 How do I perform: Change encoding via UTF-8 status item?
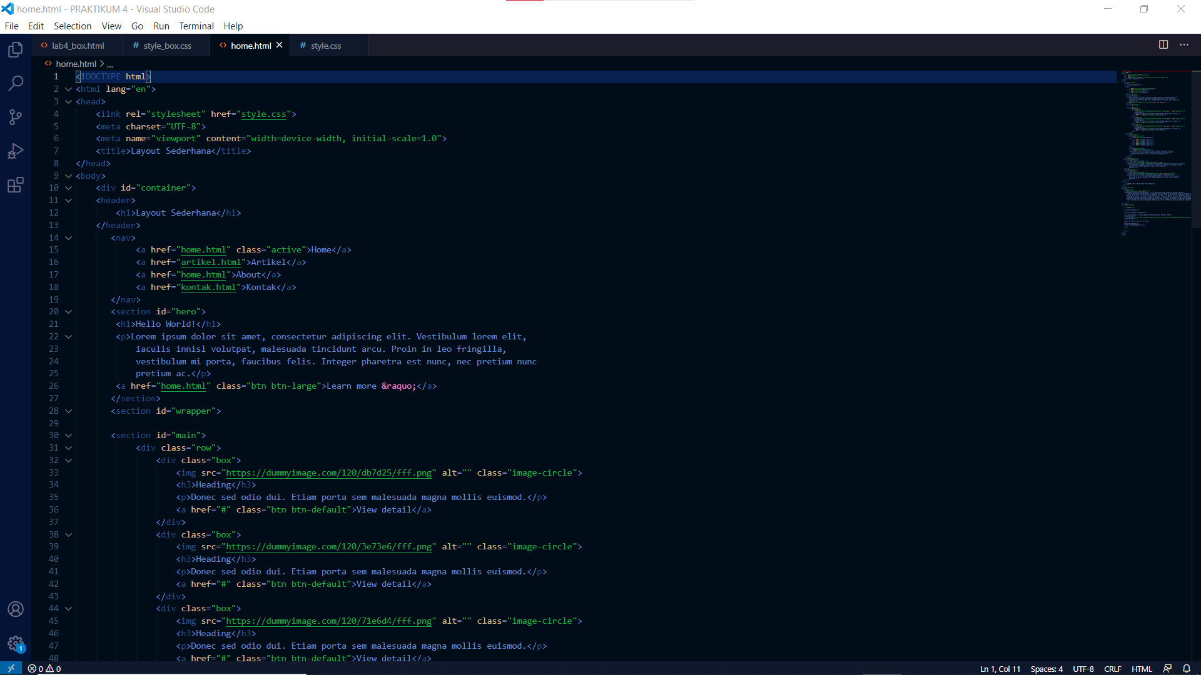click(x=1083, y=669)
